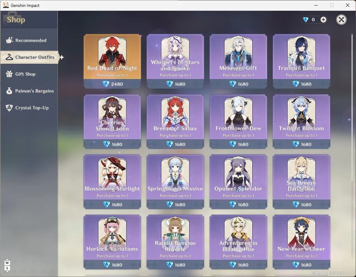This screenshot has width=356, height=277.
Task: Open Whispers of Stars and Smoke outfit
Action: [175, 61]
